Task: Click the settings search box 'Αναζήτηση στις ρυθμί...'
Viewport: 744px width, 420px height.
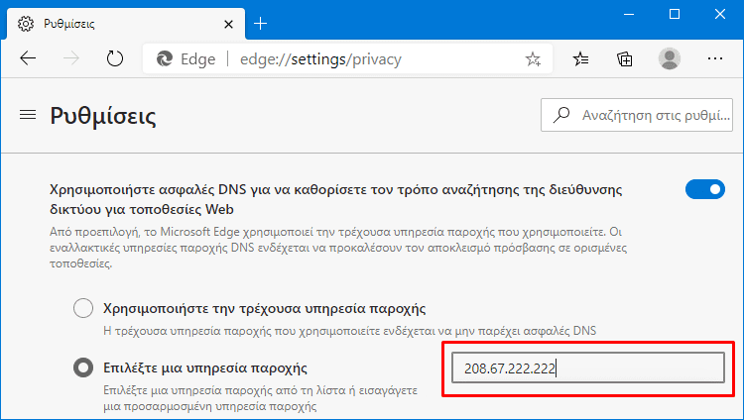Action: coord(636,115)
